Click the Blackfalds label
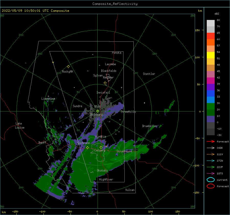 109,71
